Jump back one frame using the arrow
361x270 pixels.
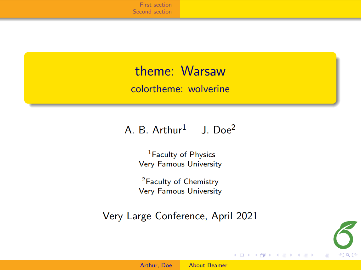tap(256, 255)
